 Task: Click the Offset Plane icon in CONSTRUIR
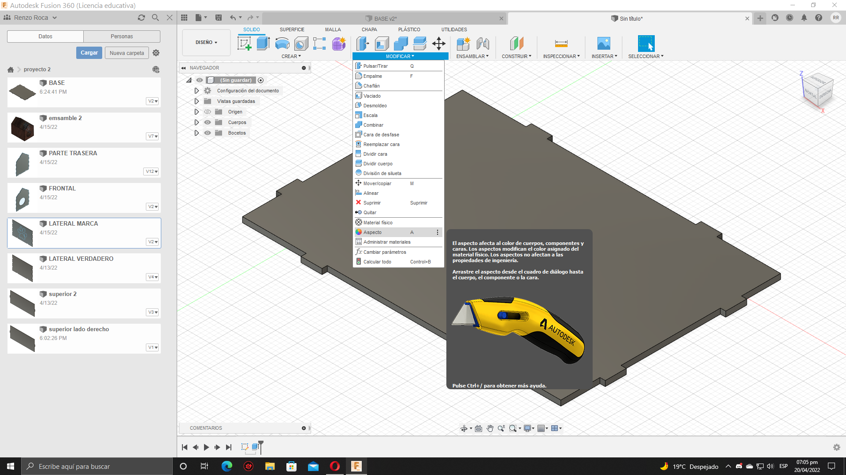click(516, 44)
